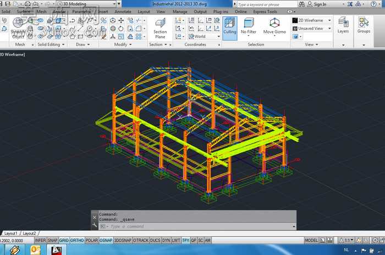Click the Save disk icon in Quick Access
385x255 pixels.
click(x=8, y=4)
